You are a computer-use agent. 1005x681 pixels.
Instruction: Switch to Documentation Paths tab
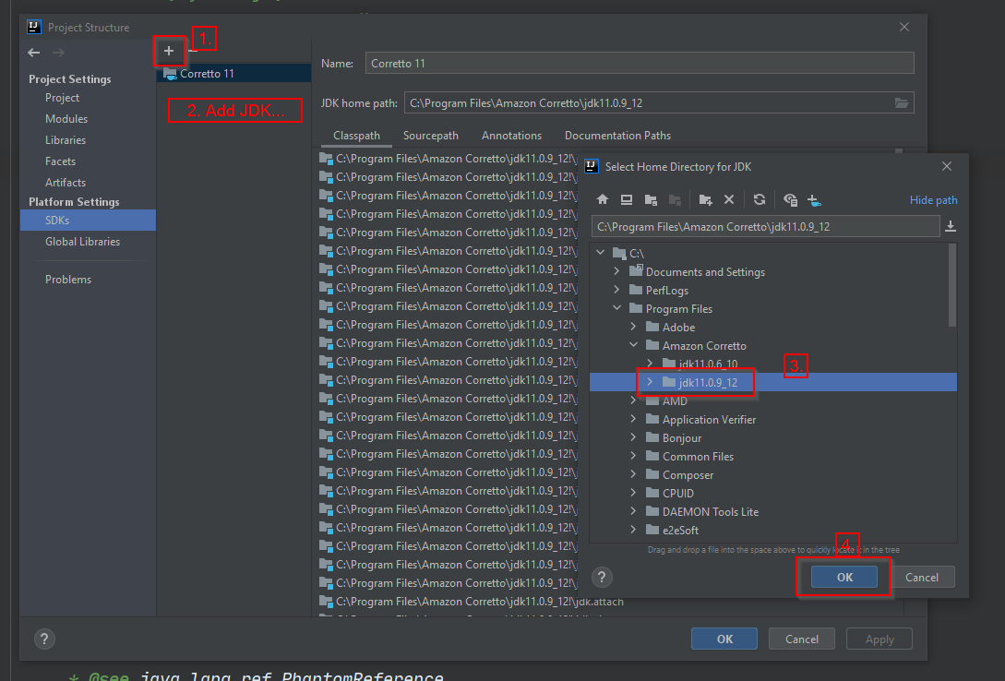tap(617, 136)
